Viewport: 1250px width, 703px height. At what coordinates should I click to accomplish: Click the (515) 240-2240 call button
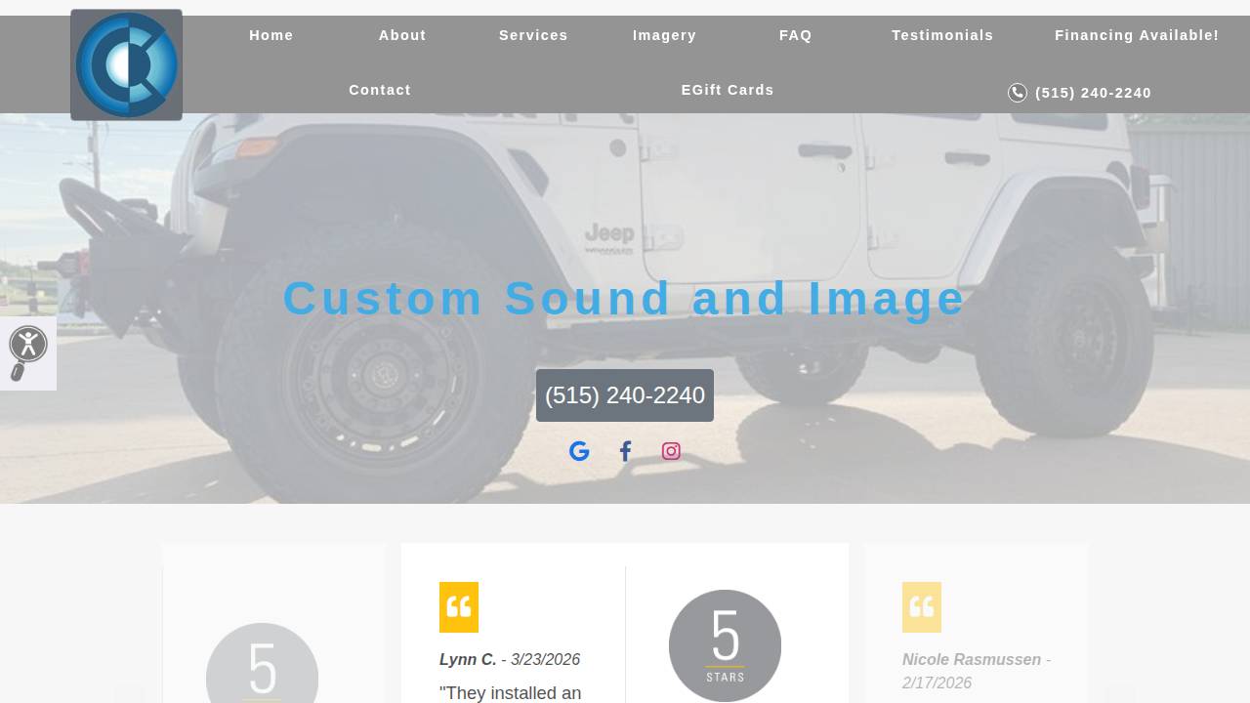click(x=625, y=395)
